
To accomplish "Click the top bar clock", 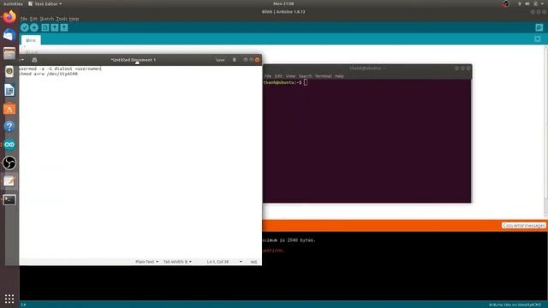I will [x=283, y=3].
